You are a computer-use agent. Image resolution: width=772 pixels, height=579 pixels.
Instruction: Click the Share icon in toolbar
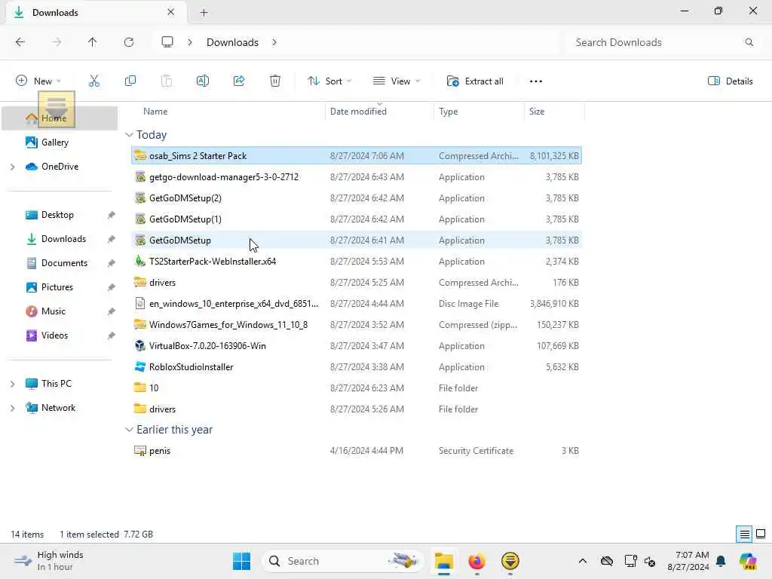tap(239, 81)
